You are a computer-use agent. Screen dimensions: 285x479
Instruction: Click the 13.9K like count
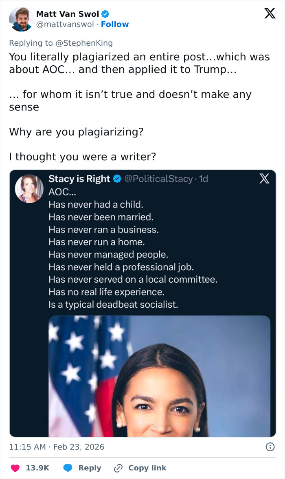[x=37, y=468]
